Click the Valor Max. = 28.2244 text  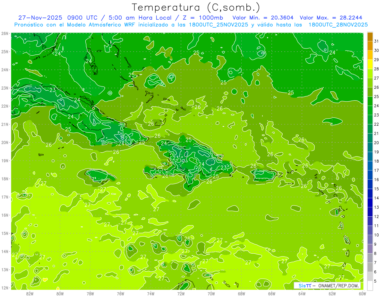point(331,18)
